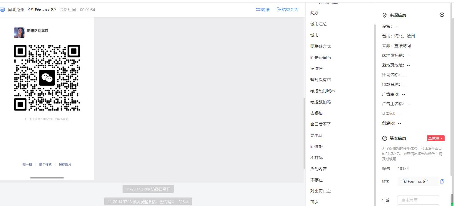Click the 会话时间 00:01:34 timer
The image size is (454, 206).
point(77,10)
